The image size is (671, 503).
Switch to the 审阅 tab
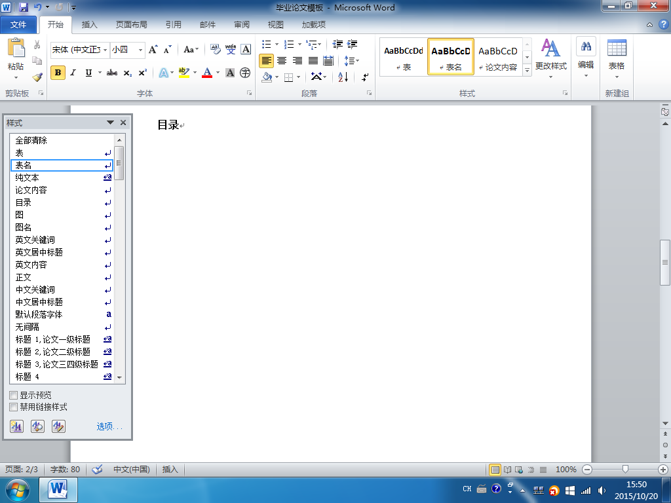coord(242,24)
